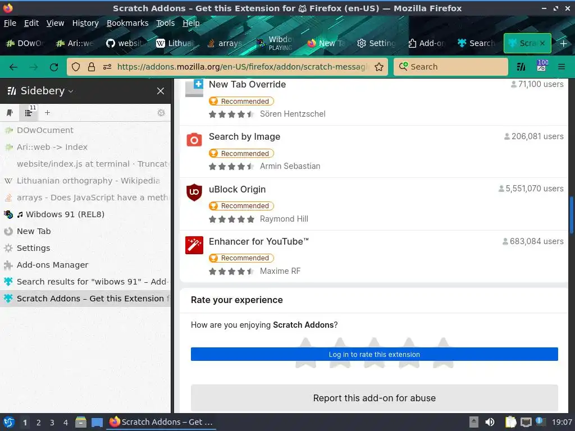Open the file manager taskbar icon
Viewport: 575px width, 431px height.
[81, 422]
